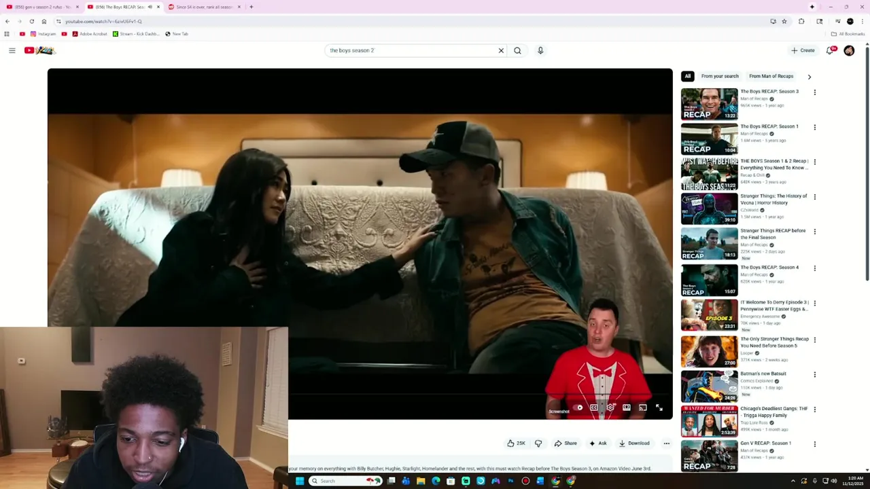Open options for The Boys RECAP: Season 4
Screen dimensions: 870x489
click(814, 268)
